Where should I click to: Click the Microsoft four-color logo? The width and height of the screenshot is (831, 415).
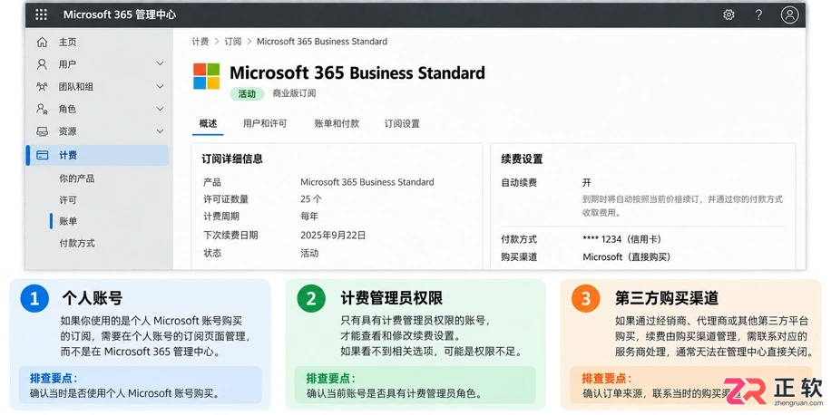point(206,76)
